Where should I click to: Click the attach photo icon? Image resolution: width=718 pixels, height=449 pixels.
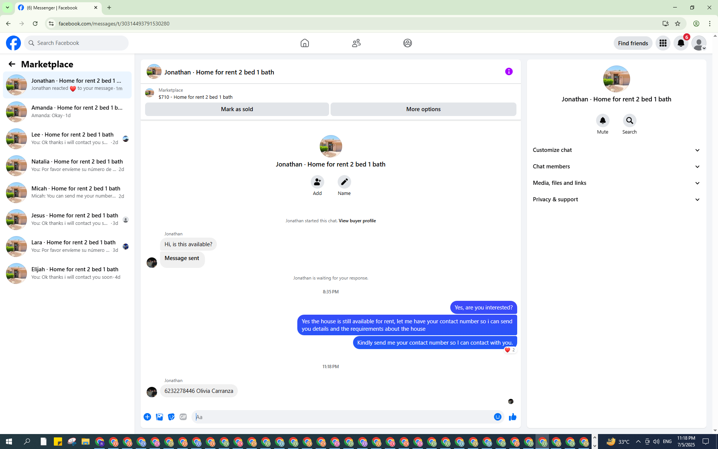pos(159,417)
